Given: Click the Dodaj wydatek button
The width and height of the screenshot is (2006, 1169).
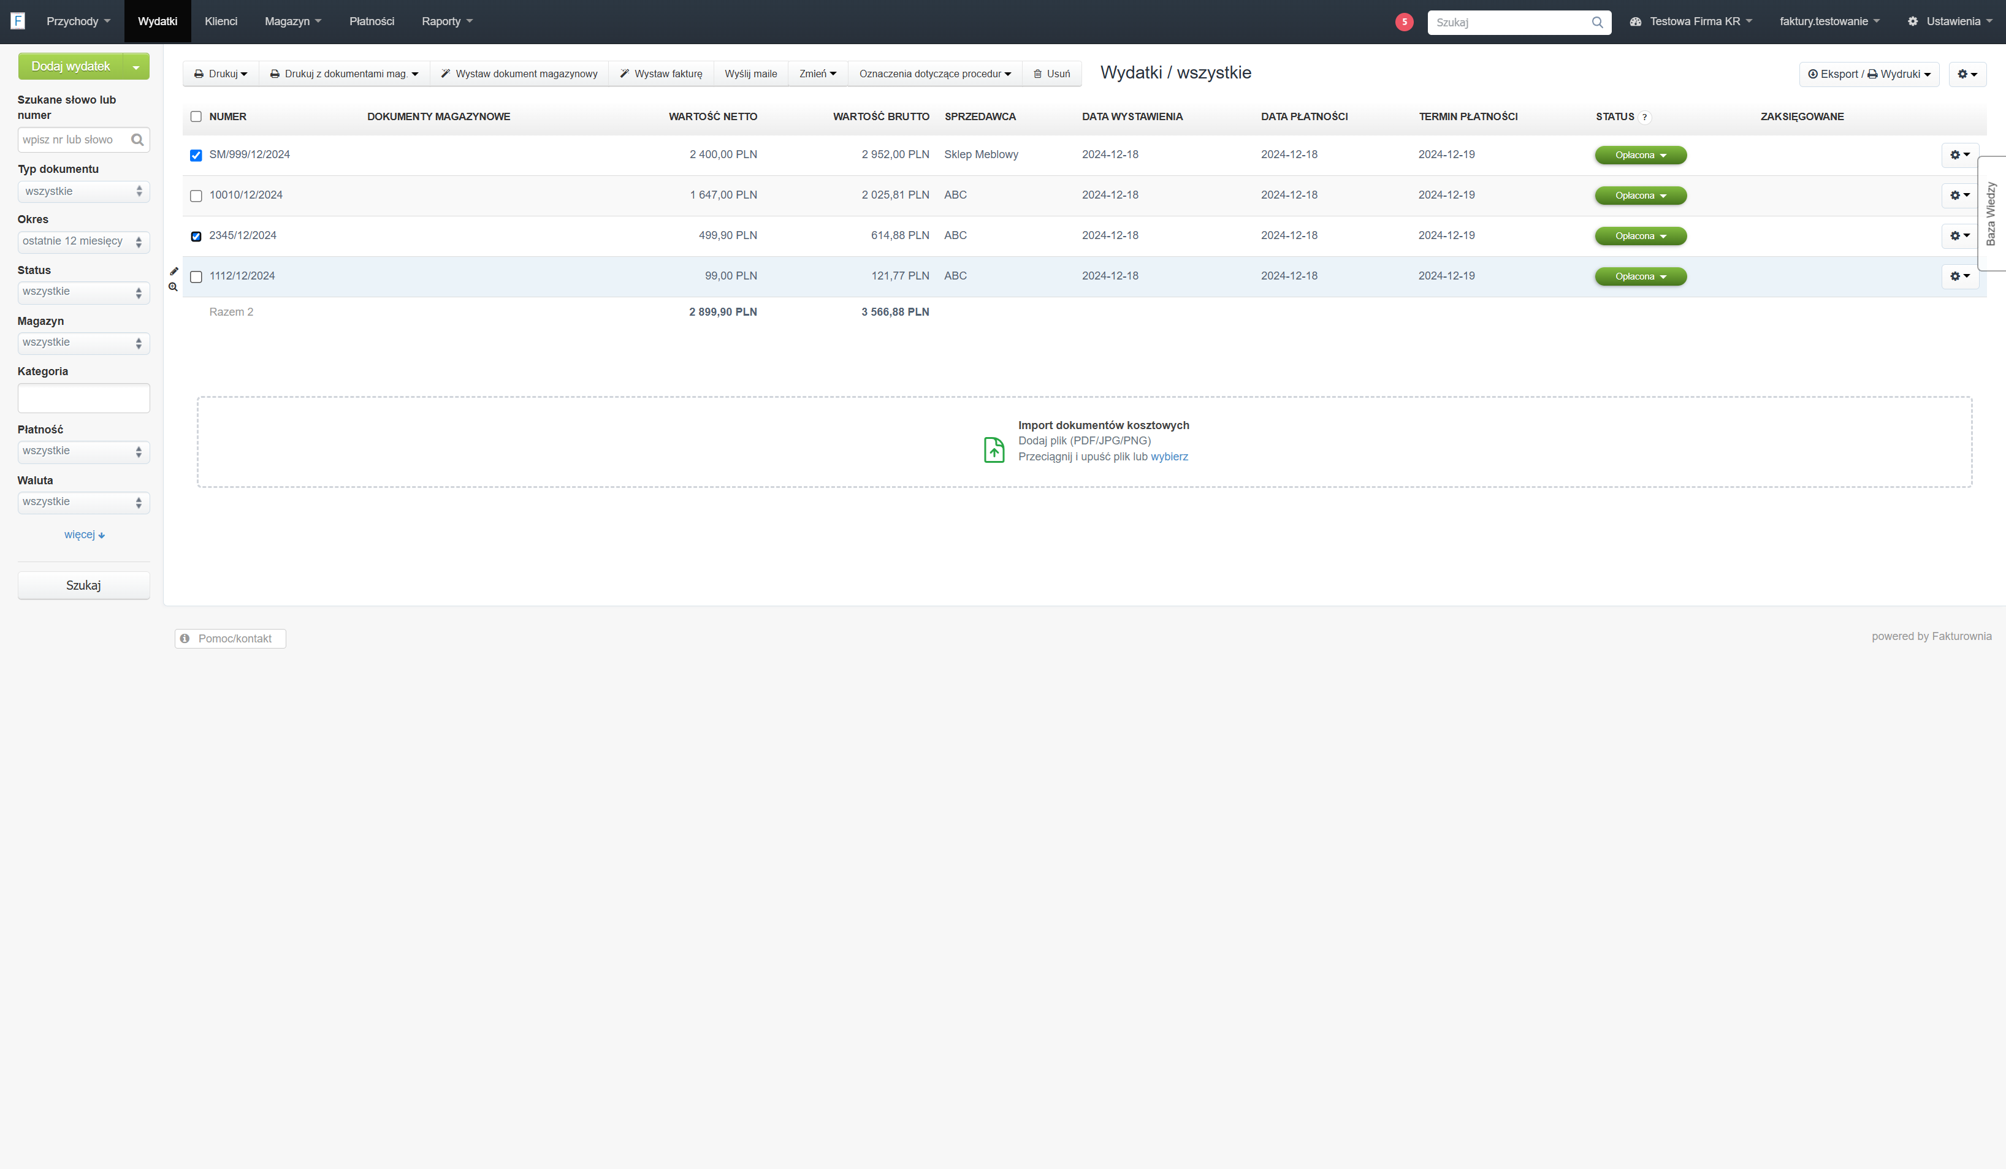Looking at the screenshot, I should click(x=71, y=67).
